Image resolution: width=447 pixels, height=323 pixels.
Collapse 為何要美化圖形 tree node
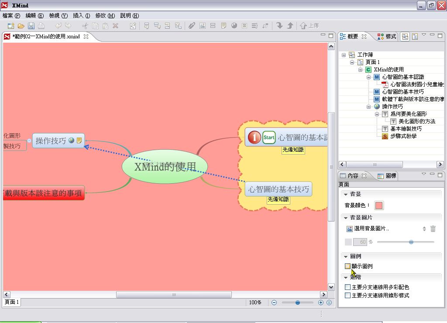[377, 114]
